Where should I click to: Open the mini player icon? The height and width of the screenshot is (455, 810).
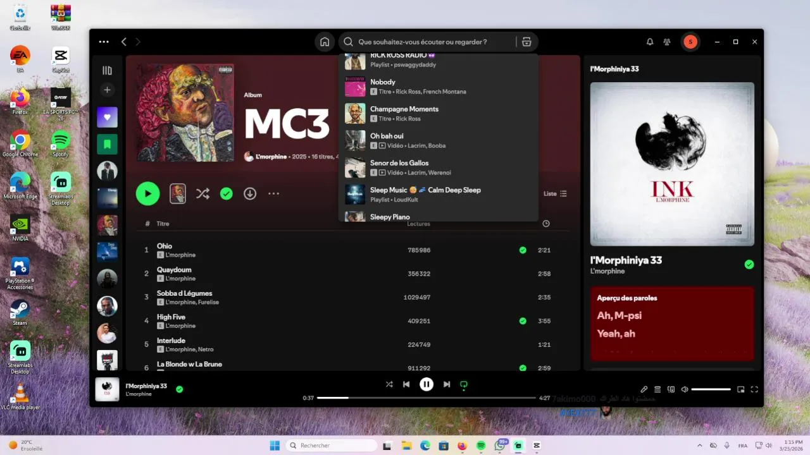point(741,389)
